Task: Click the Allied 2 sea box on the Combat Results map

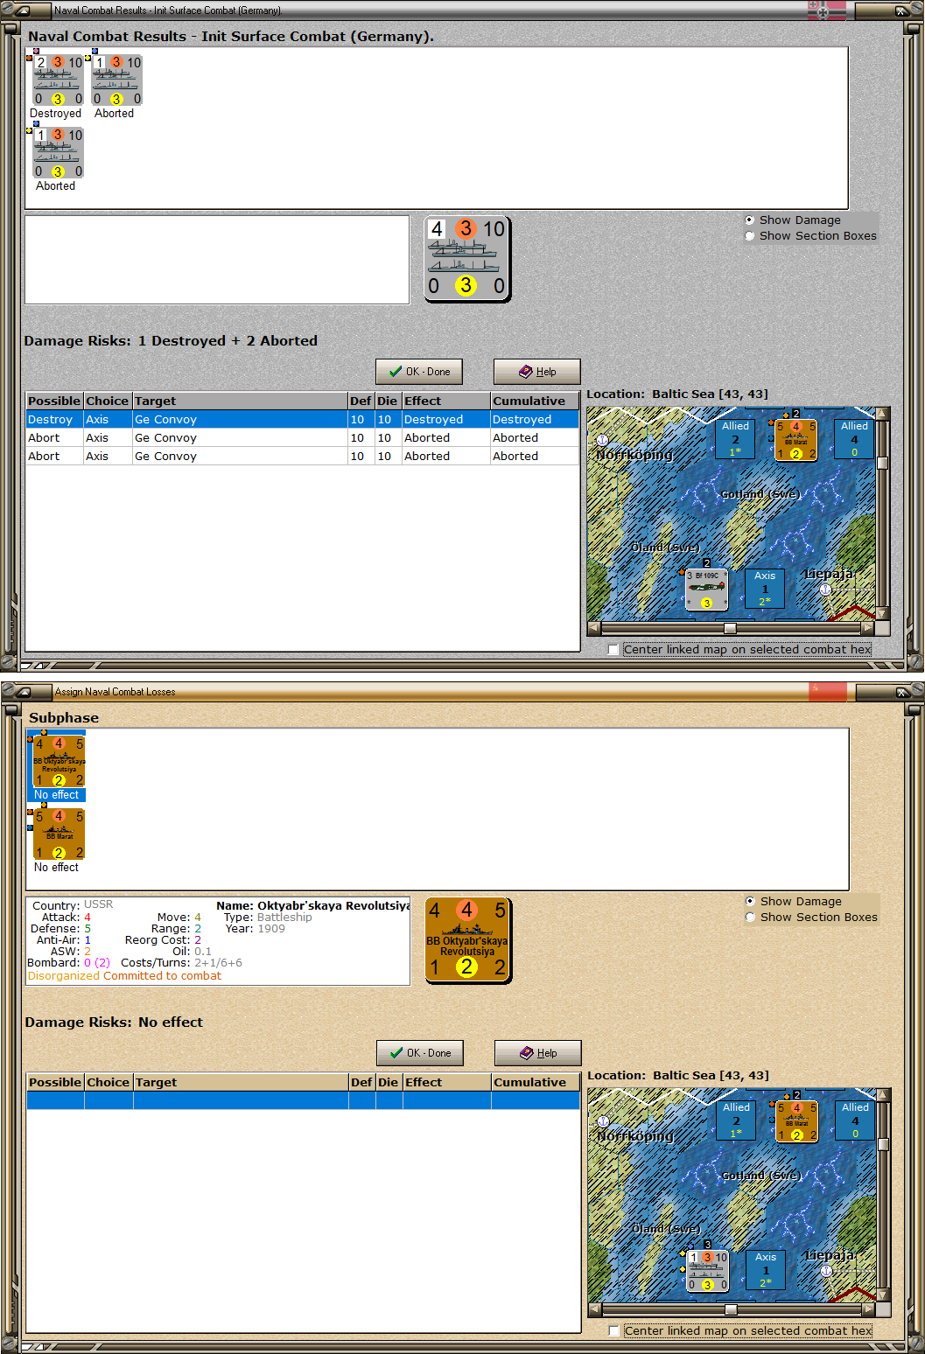Action: coord(735,439)
